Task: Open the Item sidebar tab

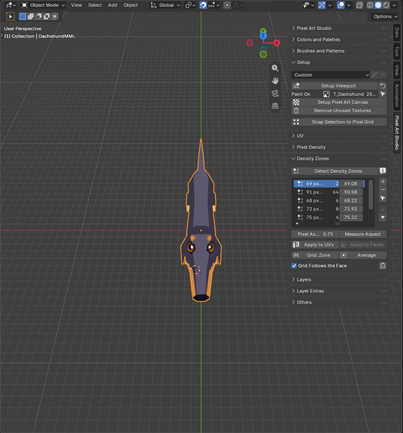Action: [397, 32]
